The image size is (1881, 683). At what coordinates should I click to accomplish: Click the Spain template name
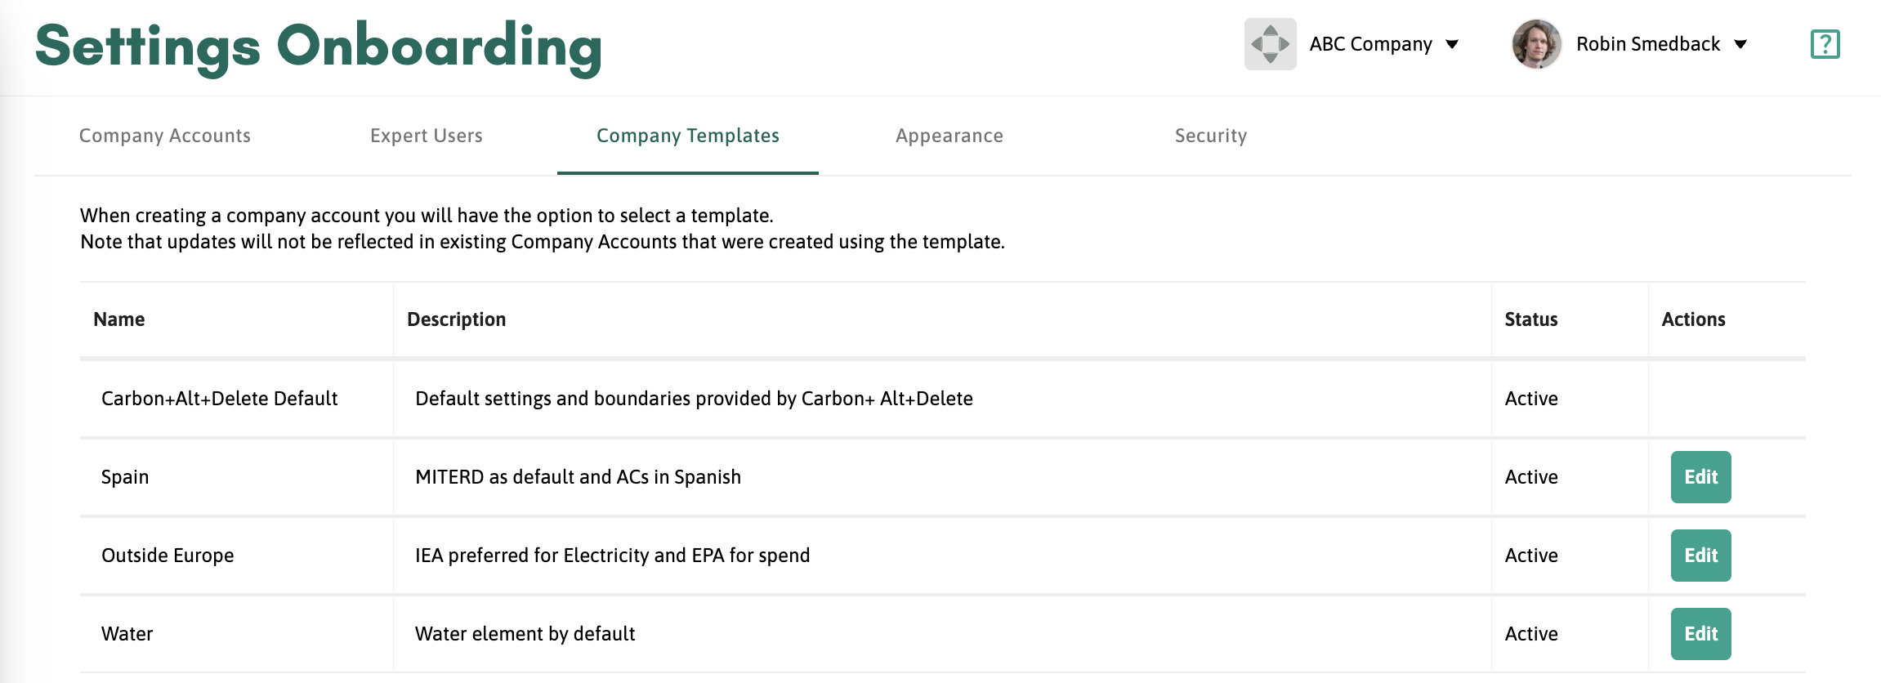click(125, 477)
